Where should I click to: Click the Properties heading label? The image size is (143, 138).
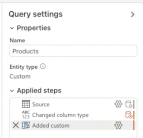34,28
